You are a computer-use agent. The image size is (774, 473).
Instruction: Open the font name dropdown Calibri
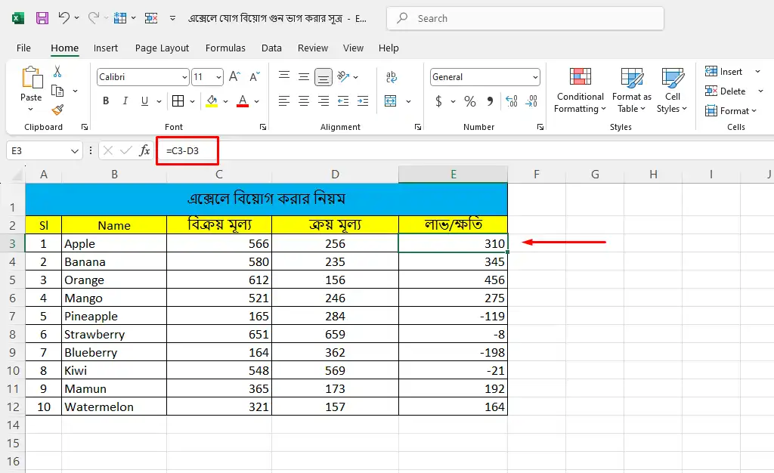point(184,77)
